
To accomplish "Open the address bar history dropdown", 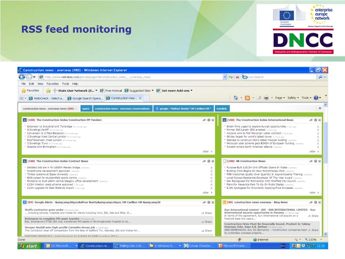I will pyautogui.click(x=225, y=77).
